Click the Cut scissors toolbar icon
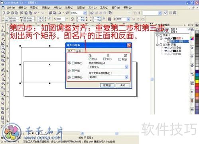The height and width of the screenshot is (144, 199). click(22, 13)
